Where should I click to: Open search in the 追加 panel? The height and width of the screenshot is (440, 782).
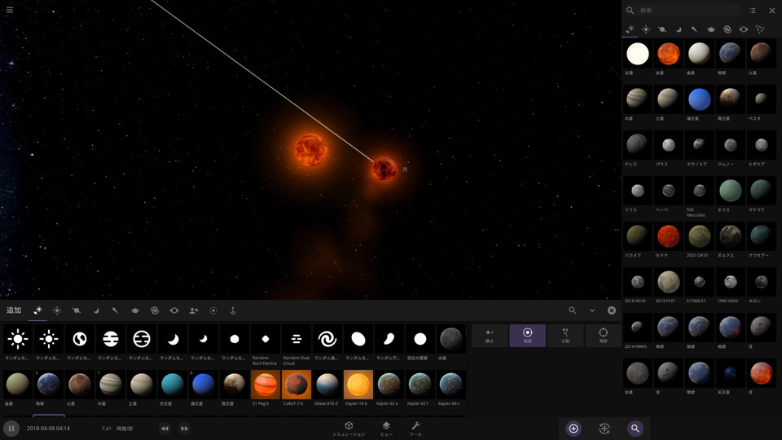click(572, 310)
